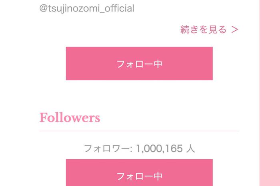Click the chevron arrow beside 続きを見る

click(x=235, y=30)
